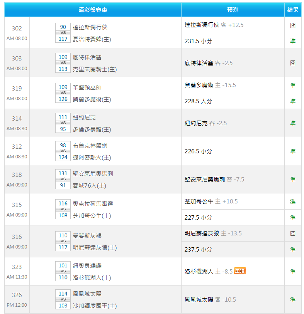Click the VS badge in game 318
This screenshot has width=304, height=314.
click(x=63, y=179)
